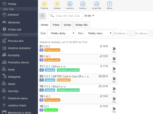Select the Výdaje tab

(x=67, y=25)
